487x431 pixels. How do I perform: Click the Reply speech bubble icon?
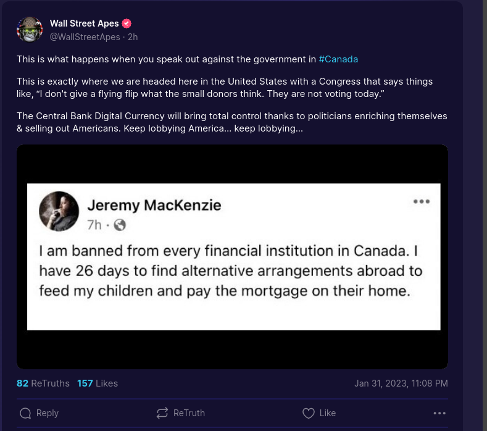pos(25,413)
